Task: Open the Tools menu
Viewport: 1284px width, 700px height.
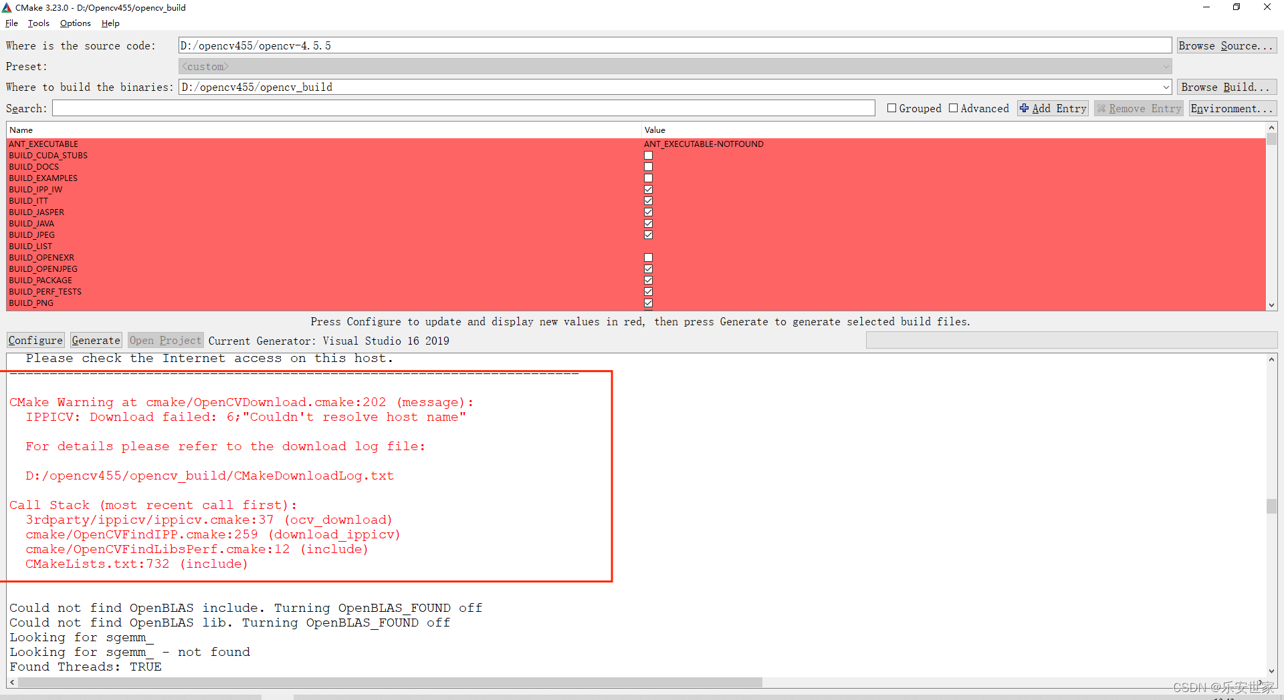Action: pyautogui.click(x=38, y=23)
